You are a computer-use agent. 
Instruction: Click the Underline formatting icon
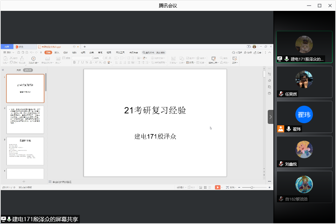pos(83,62)
